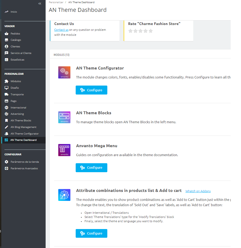Open Inicio menu item
The image size is (241, 248).
pos(14,12)
